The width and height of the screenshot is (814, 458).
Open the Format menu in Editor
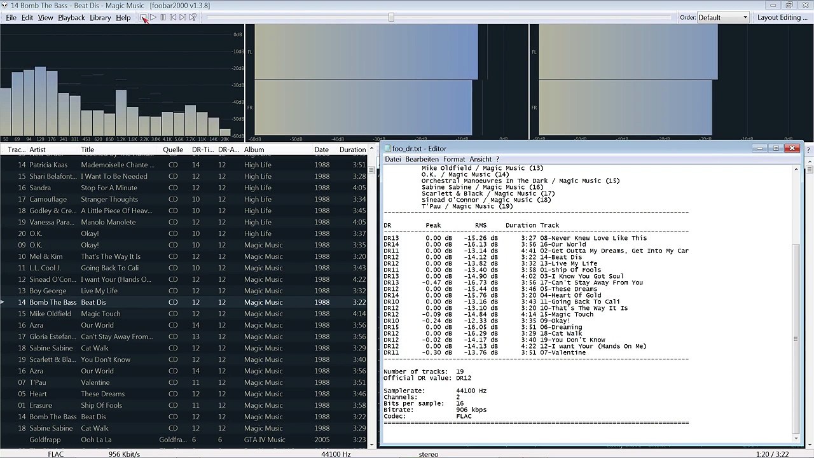click(x=454, y=159)
